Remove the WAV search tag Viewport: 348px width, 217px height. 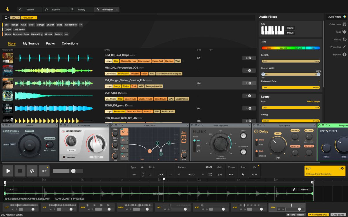tap(18, 18)
